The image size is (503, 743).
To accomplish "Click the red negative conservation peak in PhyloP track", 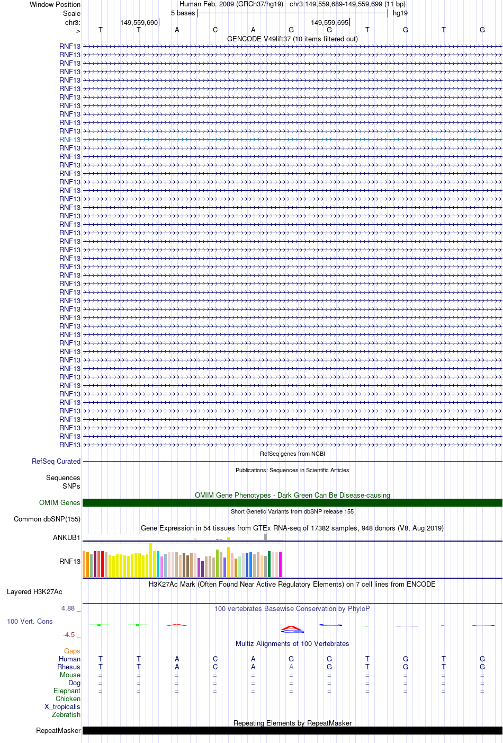I will [292, 629].
